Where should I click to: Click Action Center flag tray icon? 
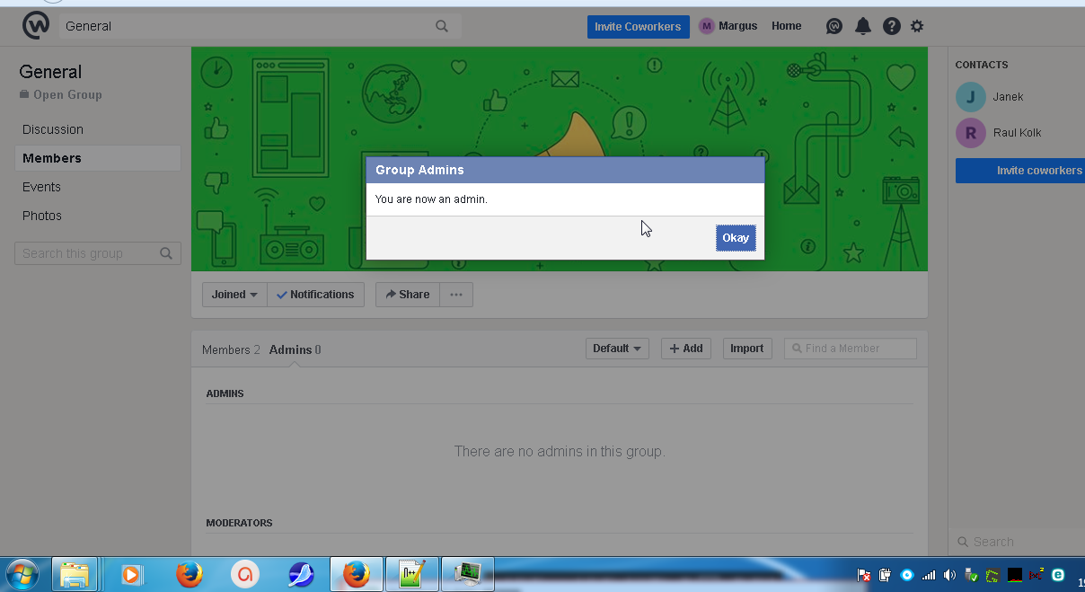pyautogui.click(x=864, y=575)
